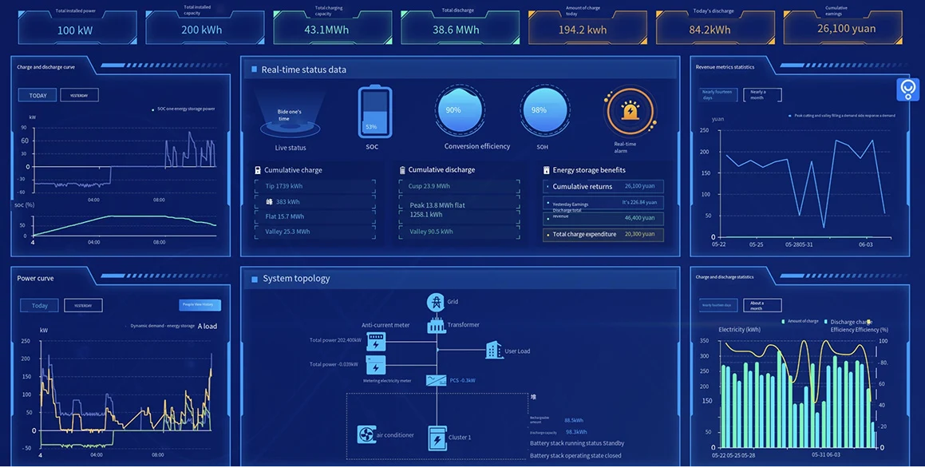The width and height of the screenshot is (925, 468).
Task: Click the Cumulative discharge header icon
Action: point(402,170)
